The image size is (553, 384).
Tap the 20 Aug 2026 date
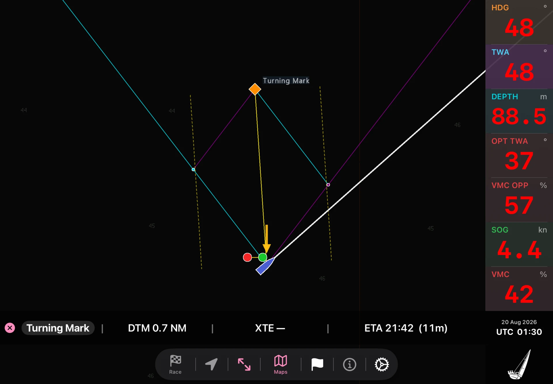519,322
